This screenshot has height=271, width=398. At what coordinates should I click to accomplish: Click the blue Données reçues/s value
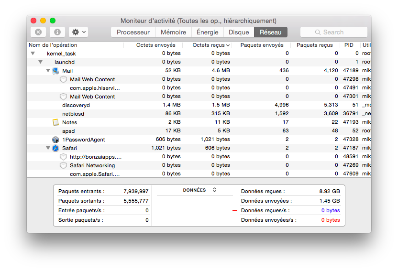331,210
